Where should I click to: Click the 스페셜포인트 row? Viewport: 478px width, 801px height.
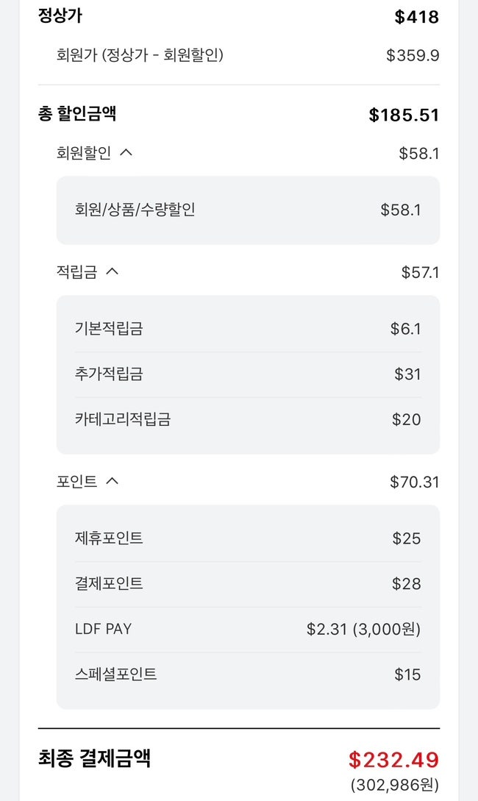(x=248, y=674)
